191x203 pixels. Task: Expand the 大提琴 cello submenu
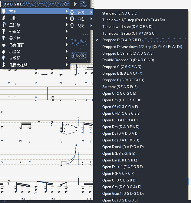[x=67, y=58]
